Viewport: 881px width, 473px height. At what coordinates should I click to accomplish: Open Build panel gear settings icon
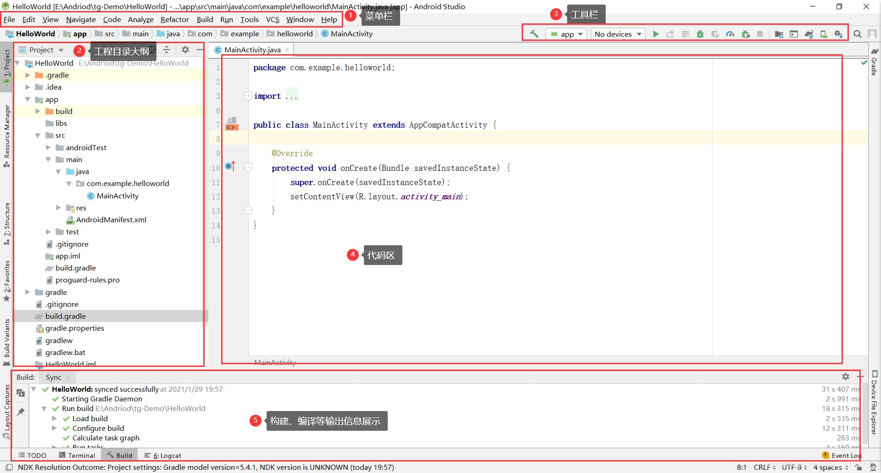tap(846, 377)
